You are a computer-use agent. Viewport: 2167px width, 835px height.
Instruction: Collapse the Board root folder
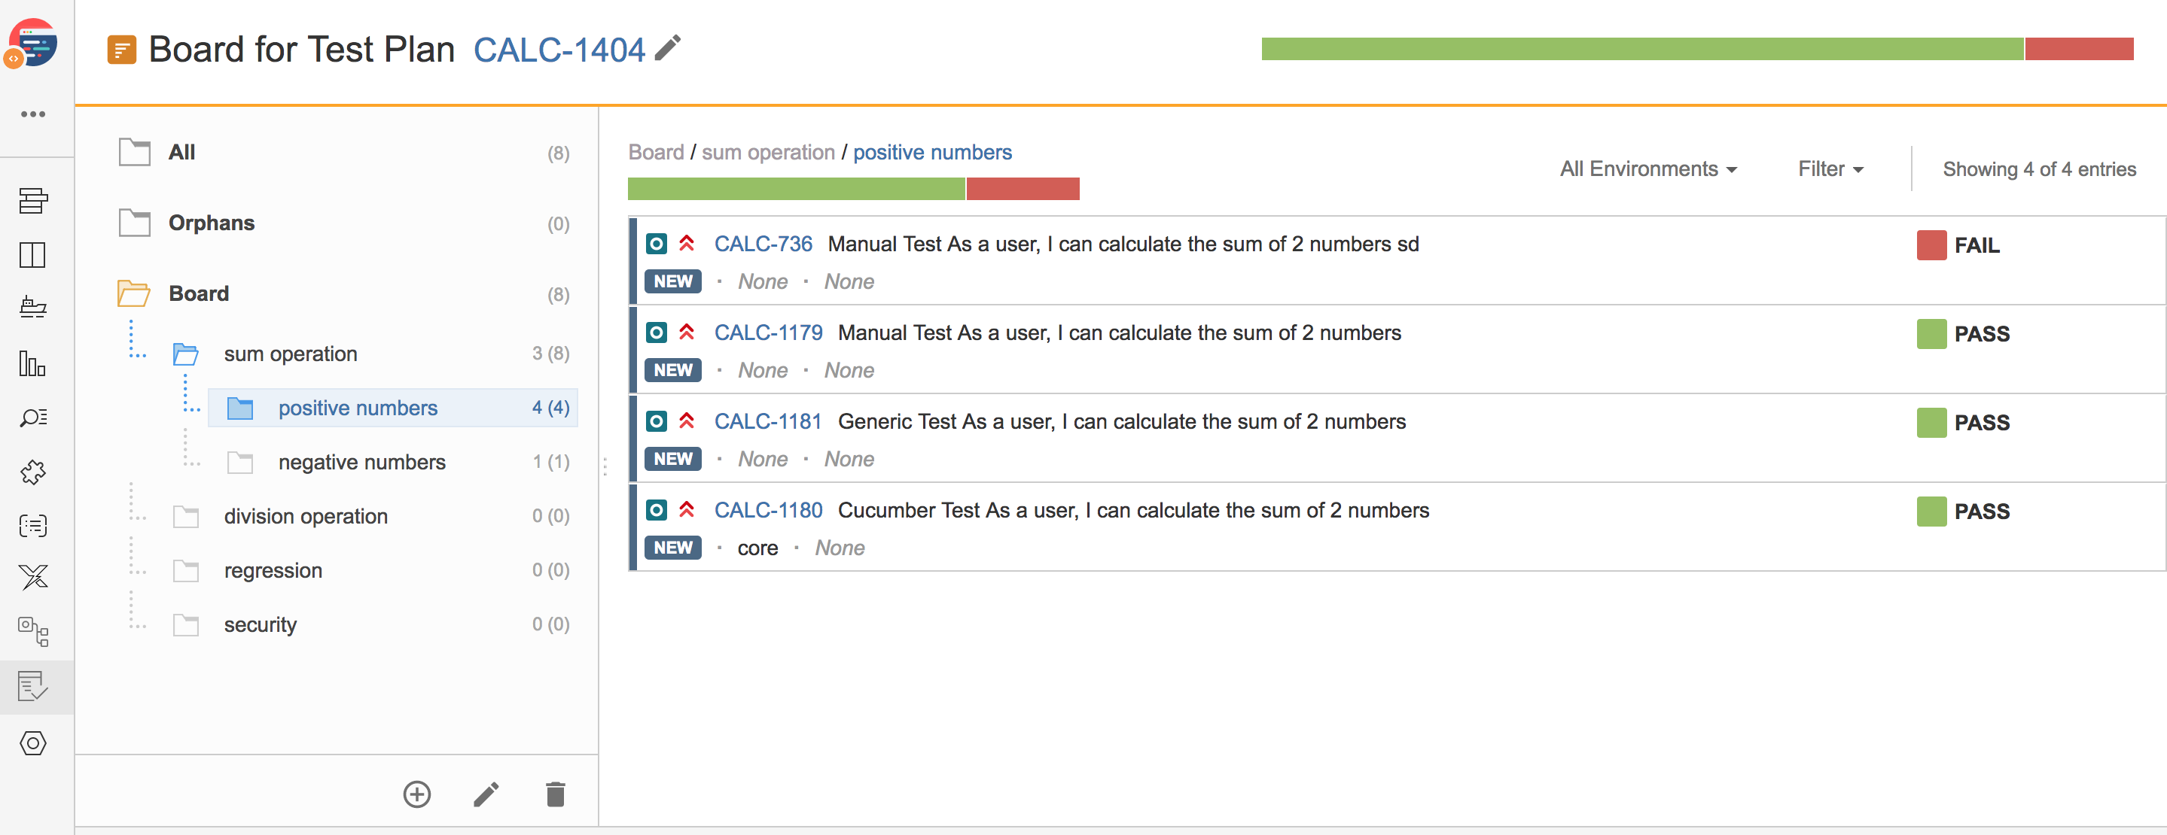click(x=133, y=293)
